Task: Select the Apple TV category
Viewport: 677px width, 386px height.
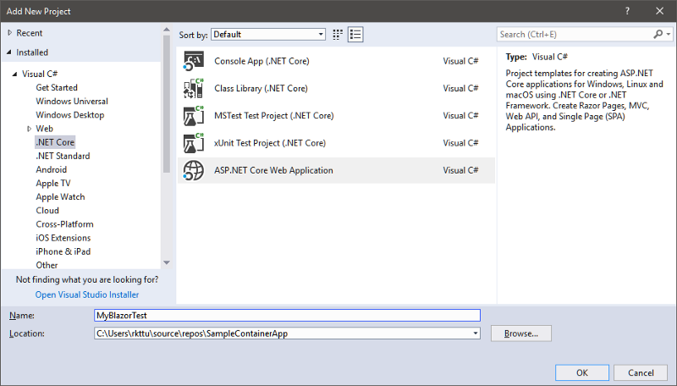Action: pyautogui.click(x=52, y=183)
